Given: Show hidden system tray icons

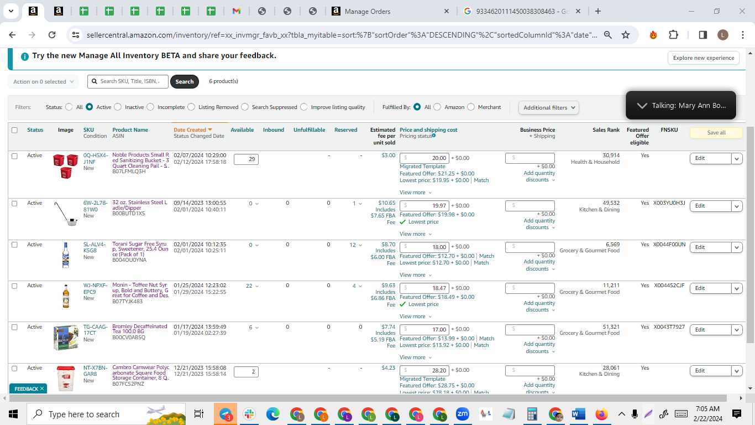Looking at the screenshot, I should [621, 414].
